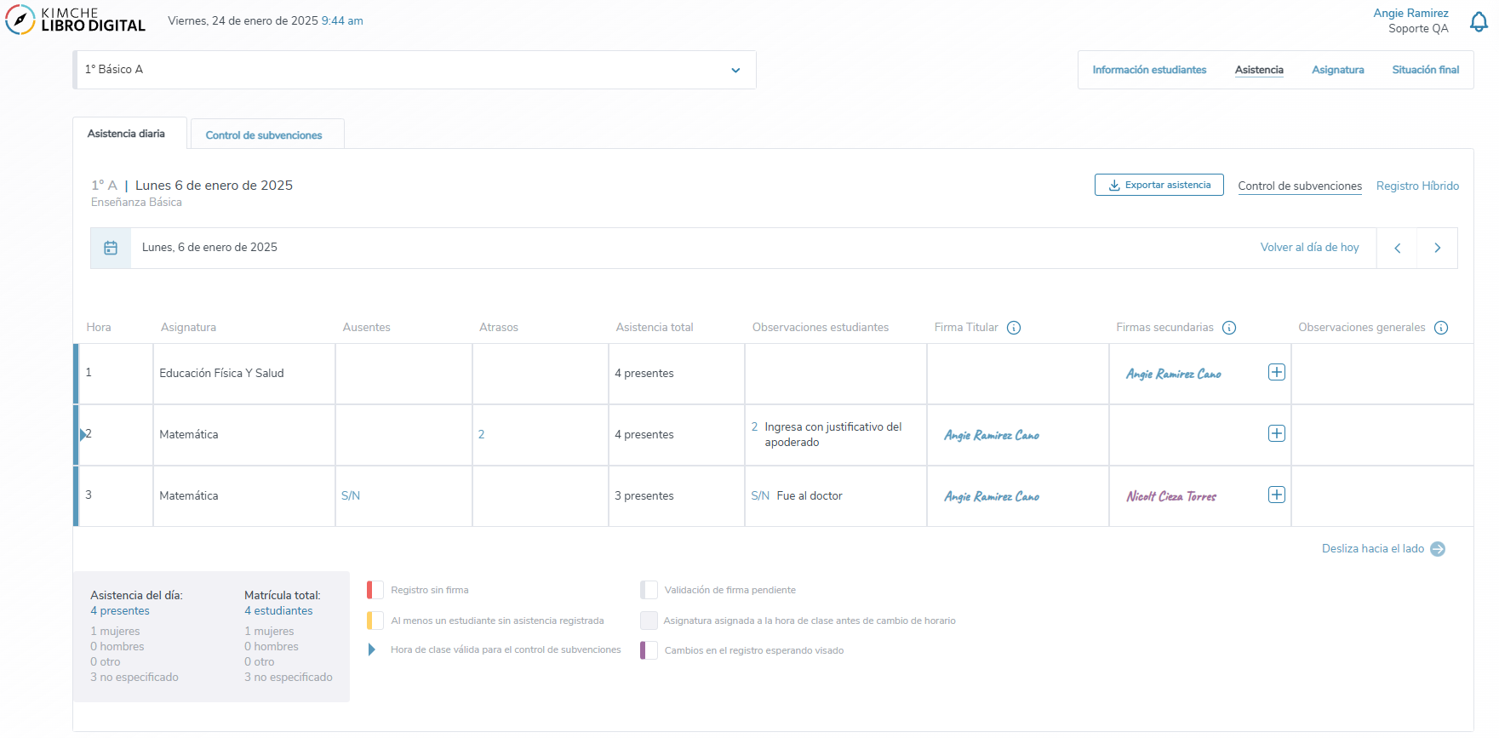The width and height of the screenshot is (1499, 738).
Task: Click the Validación de firma pendiente swatch
Action: coord(649,590)
